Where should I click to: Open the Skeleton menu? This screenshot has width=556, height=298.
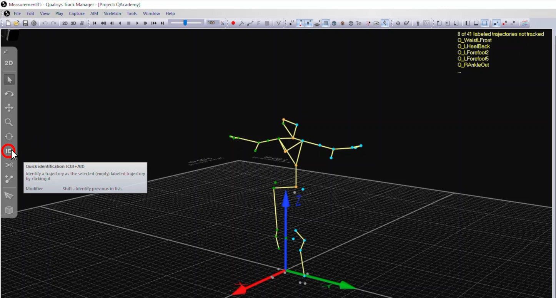pyautogui.click(x=112, y=13)
